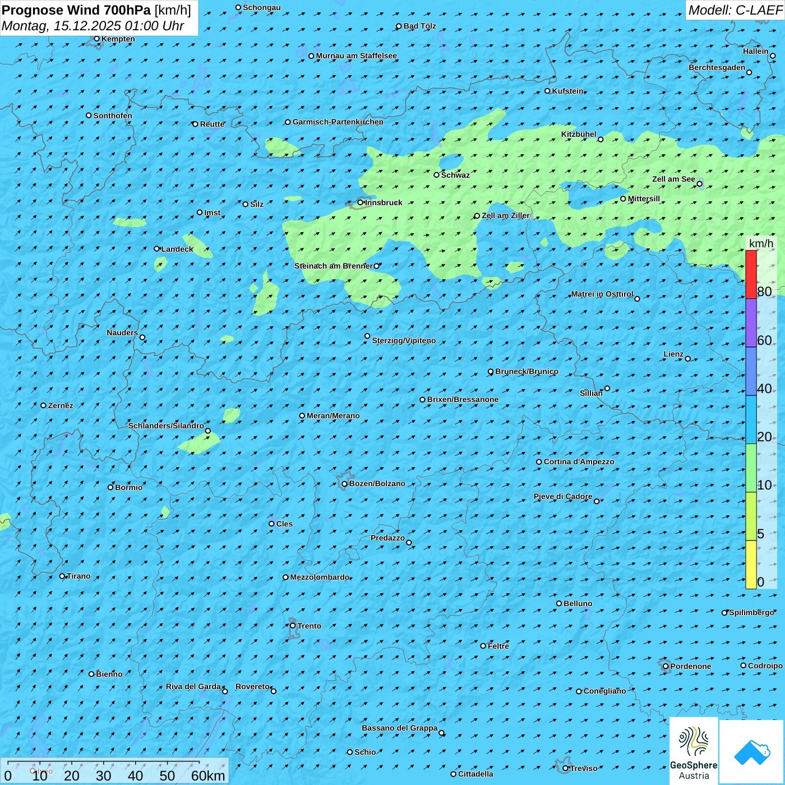Click the 'Schlanders/Silandro' label
This screenshot has height=785, width=785.
[x=166, y=426]
